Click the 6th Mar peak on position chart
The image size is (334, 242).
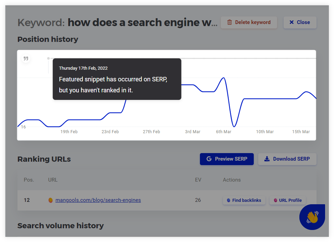[x=224, y=78]
